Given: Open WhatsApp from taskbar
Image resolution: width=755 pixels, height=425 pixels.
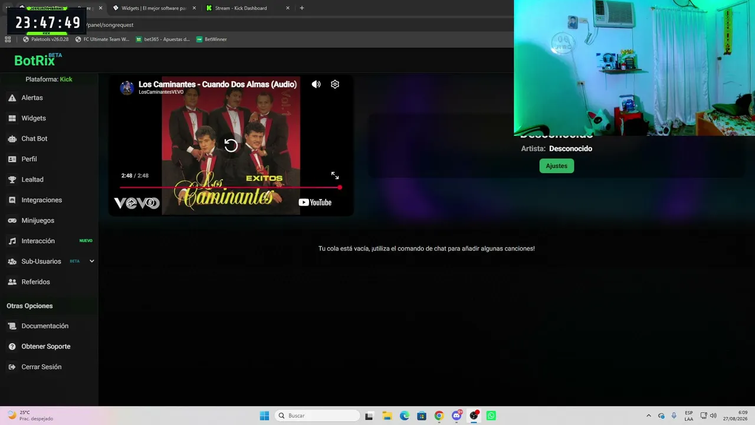Looking at the screenshot, I should pos(491,416).
